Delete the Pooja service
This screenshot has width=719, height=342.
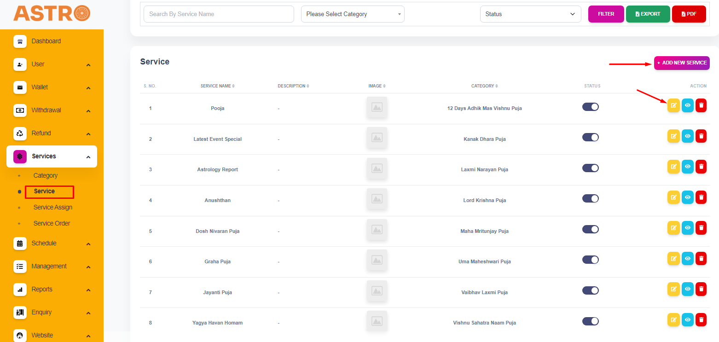pyautogui.click(x=701, y=105)
